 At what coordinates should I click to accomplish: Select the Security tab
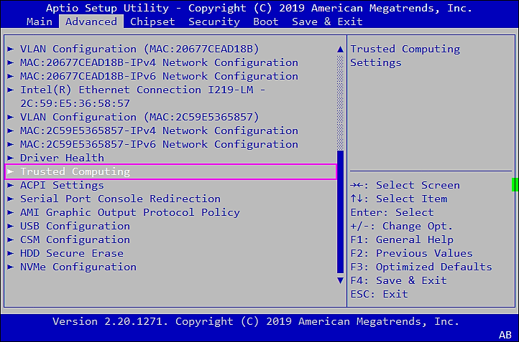click(214, 22)
